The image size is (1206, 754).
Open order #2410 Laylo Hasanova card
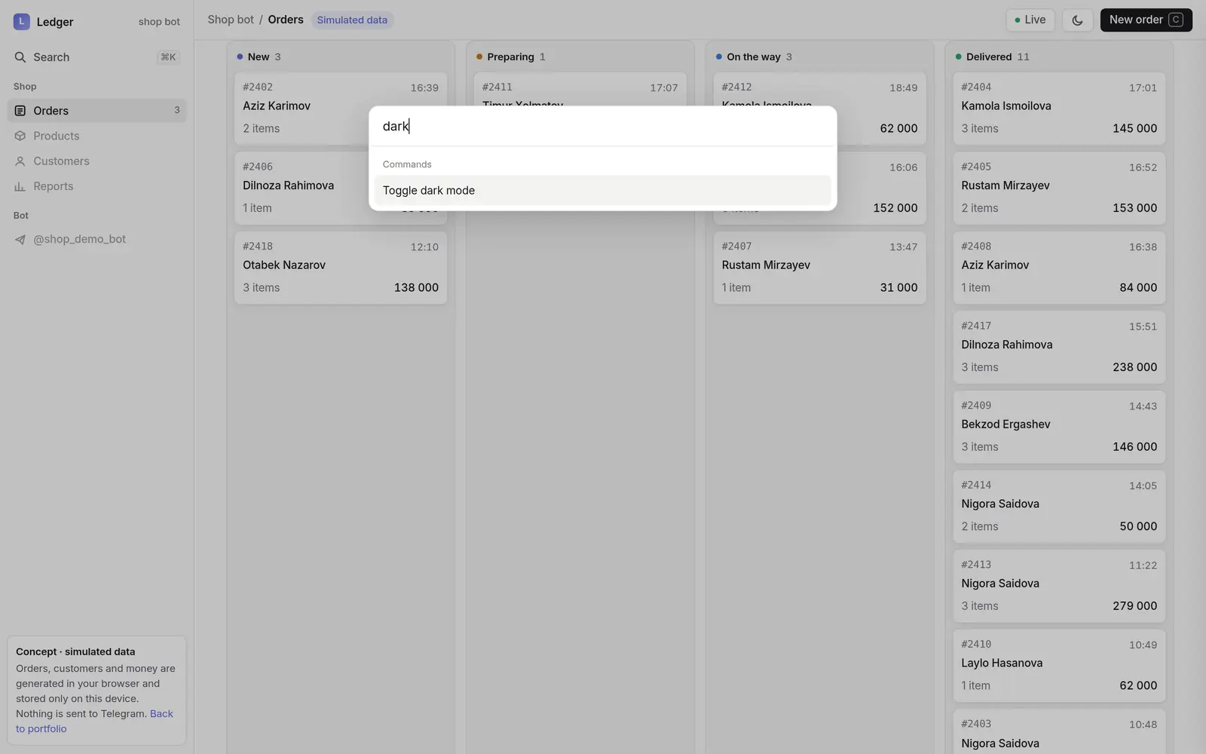click(x=1059, y=666)
